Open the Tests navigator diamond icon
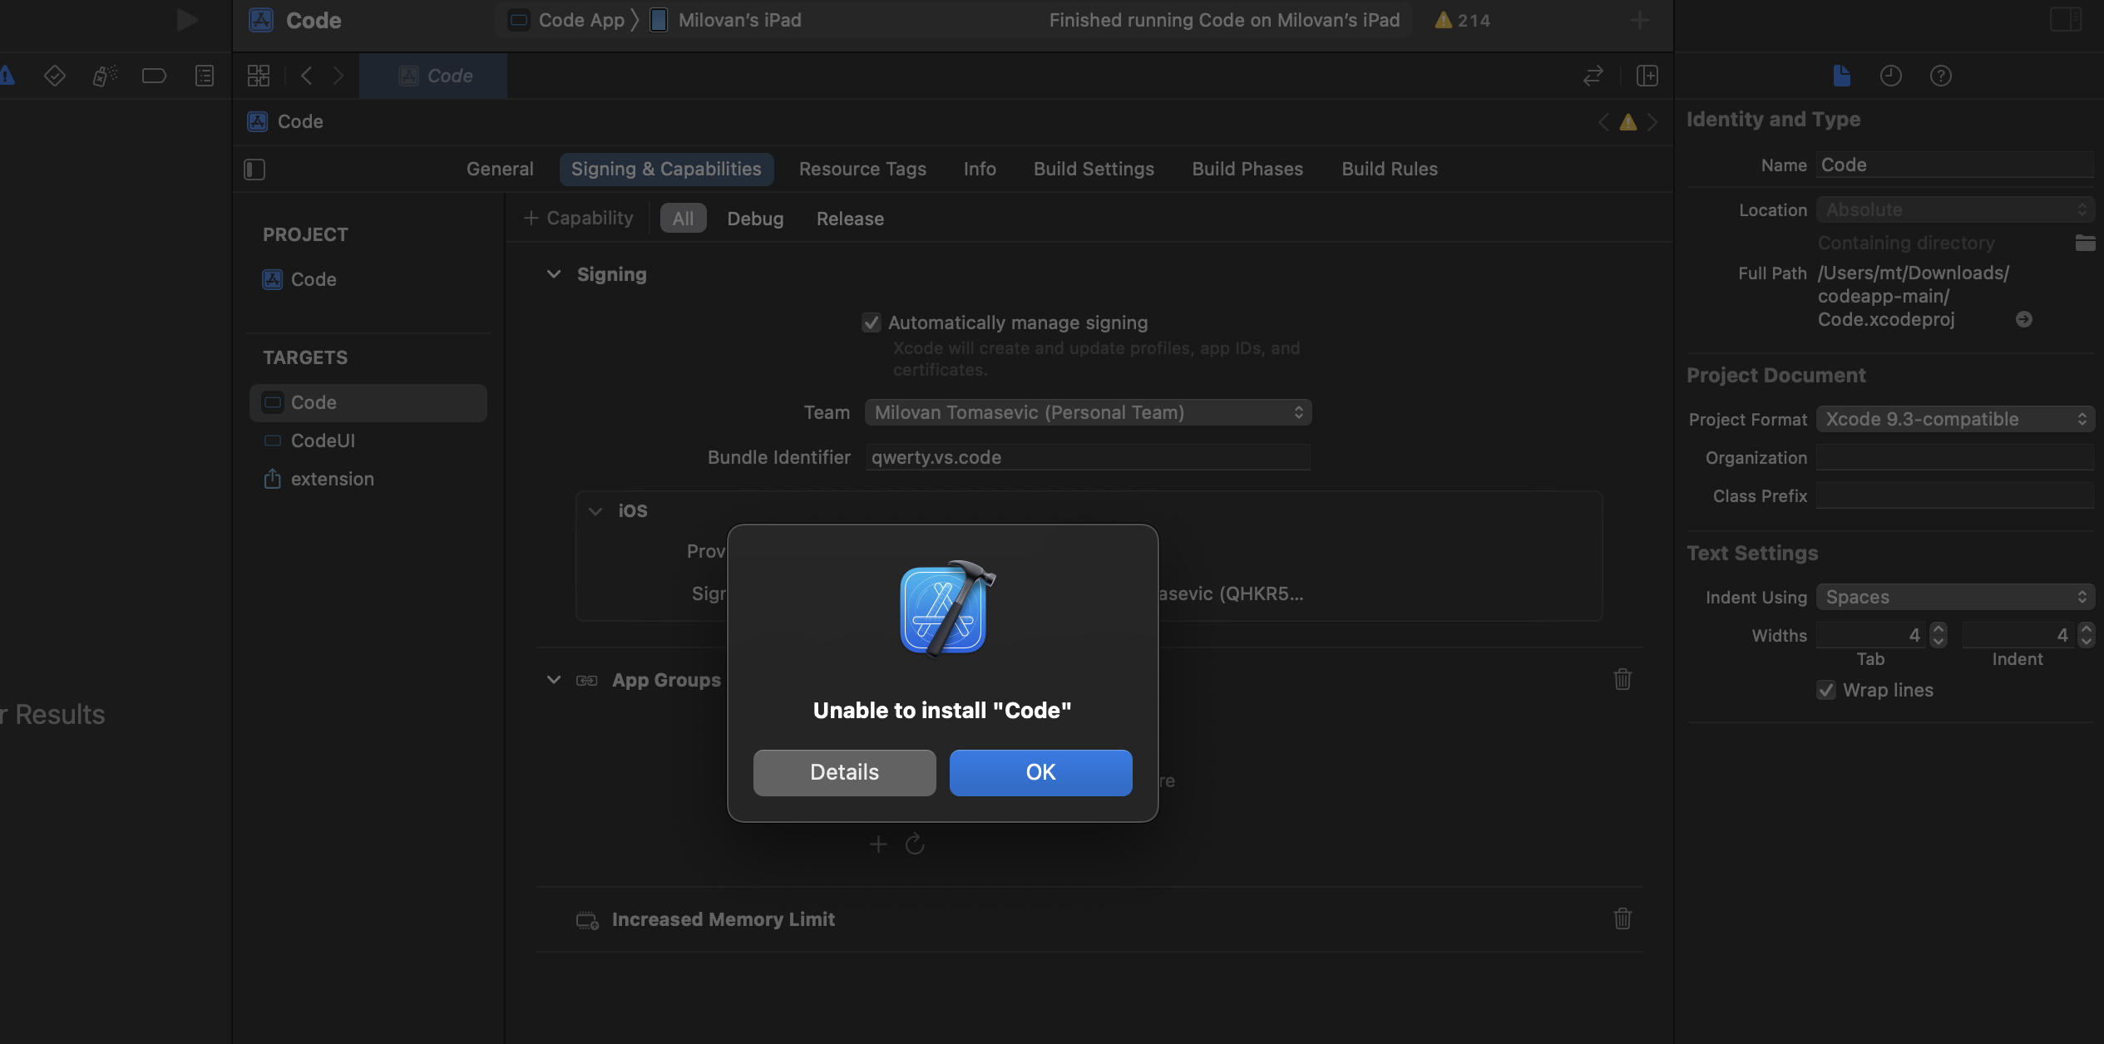The height and width of the screenshot is (1044, 2104). [55, 76]
